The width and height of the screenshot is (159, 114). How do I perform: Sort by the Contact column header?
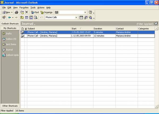point(127,29)
